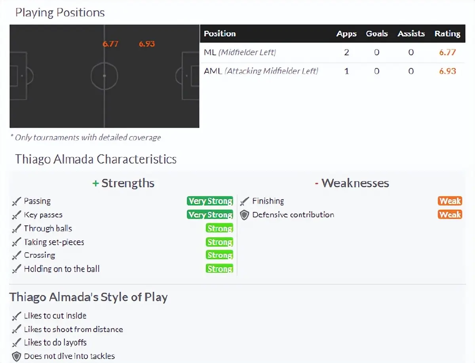This screenshot has width=475, height=363.
Task: Click the sword icon beside Passing
Action: (16, 202)
